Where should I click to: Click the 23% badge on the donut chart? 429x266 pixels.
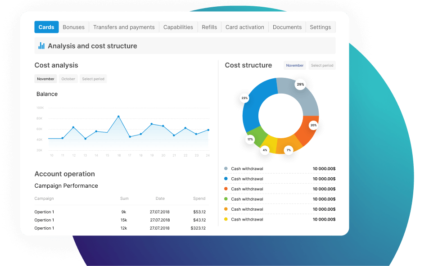(x=244, y=98)
